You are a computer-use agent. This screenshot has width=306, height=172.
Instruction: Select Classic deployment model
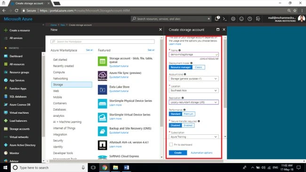point(199,67)
